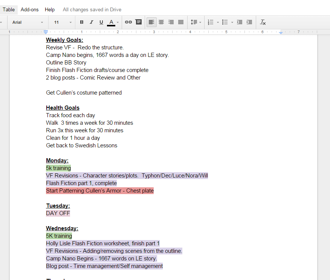The image size is (330, 280).
Task: Justify the text alignment
Action: (181, 22)
